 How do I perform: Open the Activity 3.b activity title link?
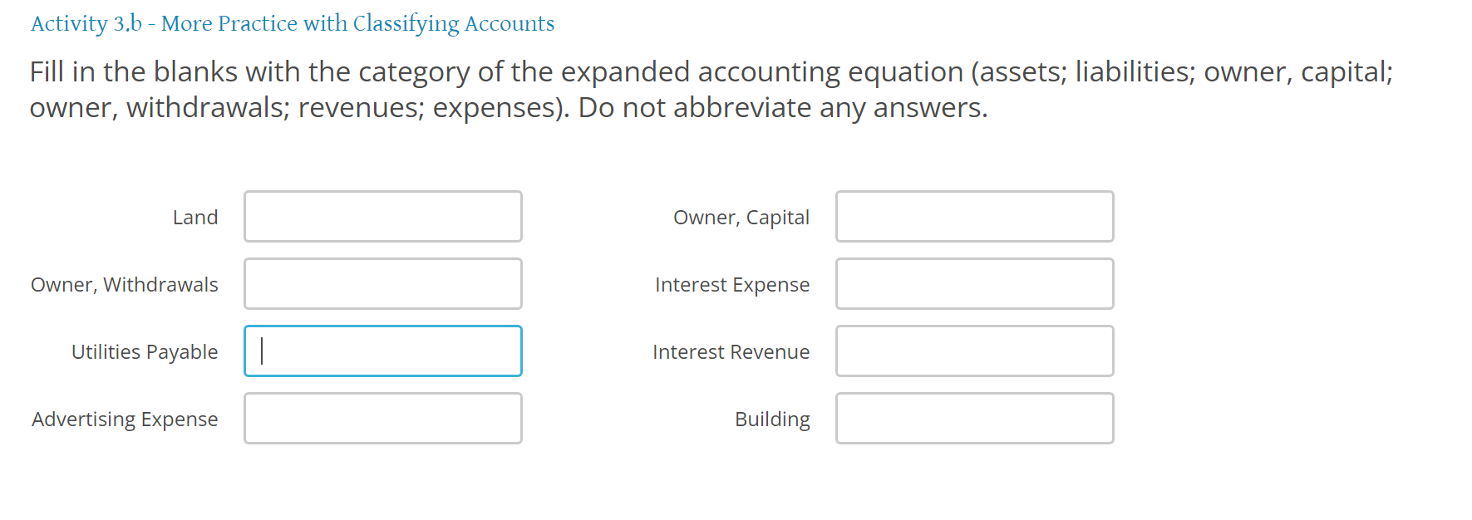(292, 23)
